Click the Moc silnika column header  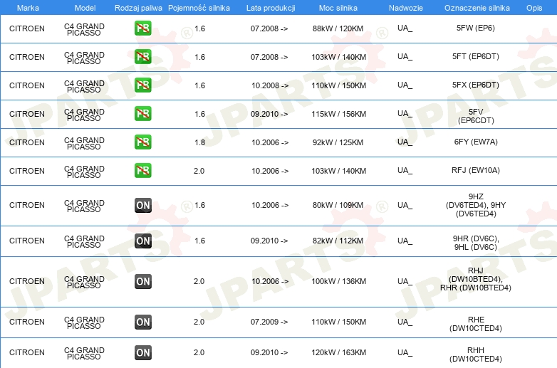(338, 8)
